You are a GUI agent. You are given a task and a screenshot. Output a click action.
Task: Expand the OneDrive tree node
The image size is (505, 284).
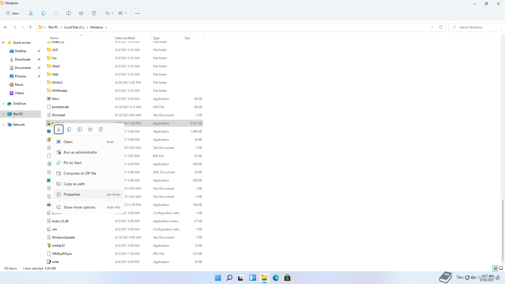pos(3,104)
